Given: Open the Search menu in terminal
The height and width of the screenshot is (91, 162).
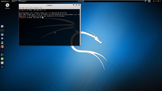Looking at the screenshot, I should coord(31,8).
